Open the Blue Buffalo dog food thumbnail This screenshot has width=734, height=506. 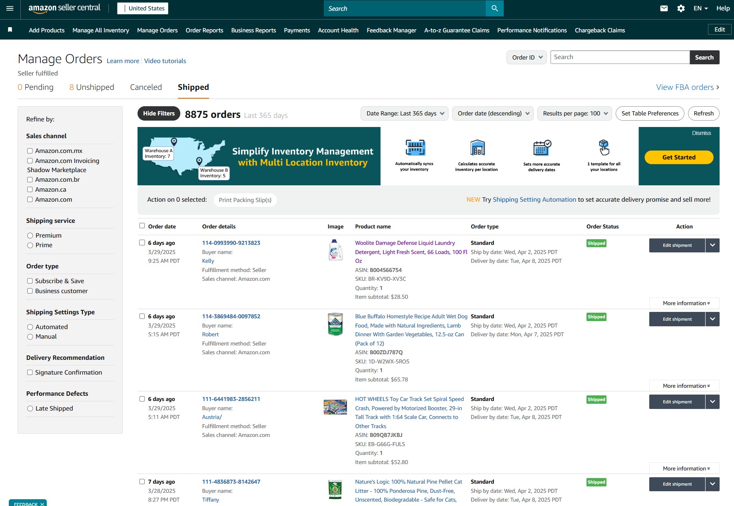coord(335,324)
